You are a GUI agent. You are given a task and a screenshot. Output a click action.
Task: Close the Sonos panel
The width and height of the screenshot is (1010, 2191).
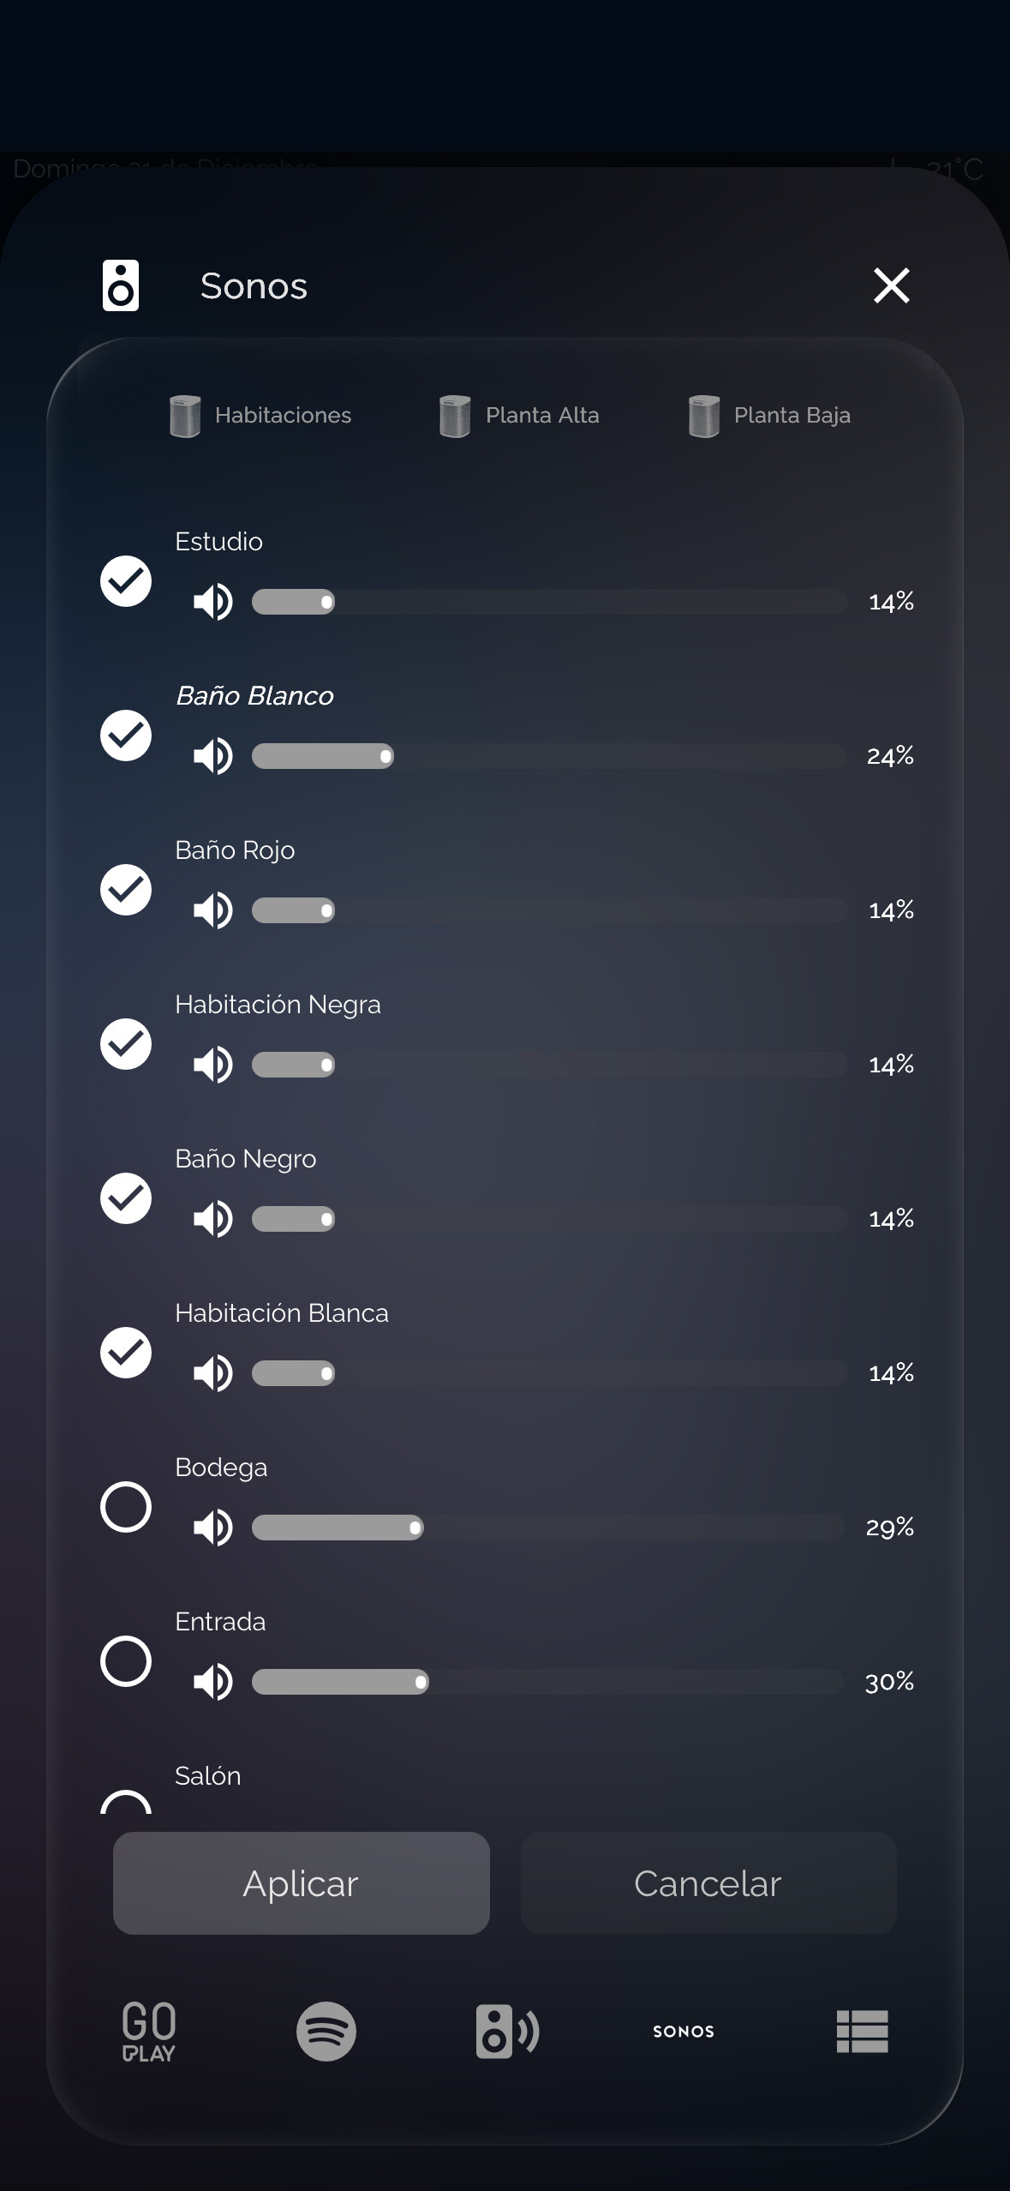[x=891, y=285]
